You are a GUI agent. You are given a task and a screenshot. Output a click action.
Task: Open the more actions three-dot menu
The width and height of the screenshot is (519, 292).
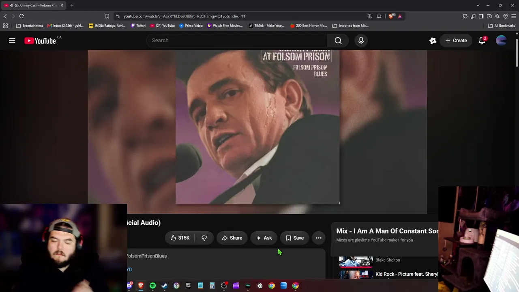pos(319,238)
